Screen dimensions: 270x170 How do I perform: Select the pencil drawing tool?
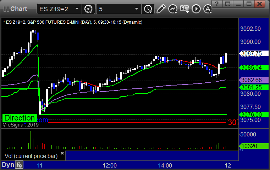click(x=161, y=9)
